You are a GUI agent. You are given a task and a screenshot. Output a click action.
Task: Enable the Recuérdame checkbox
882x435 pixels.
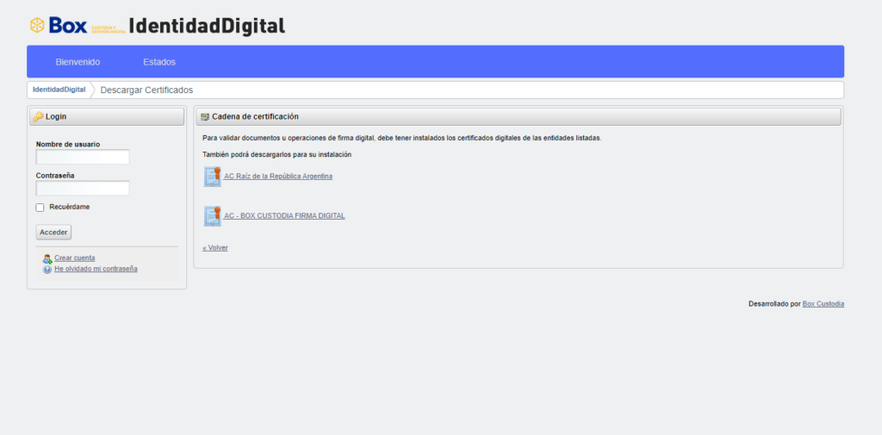(40, 208)
